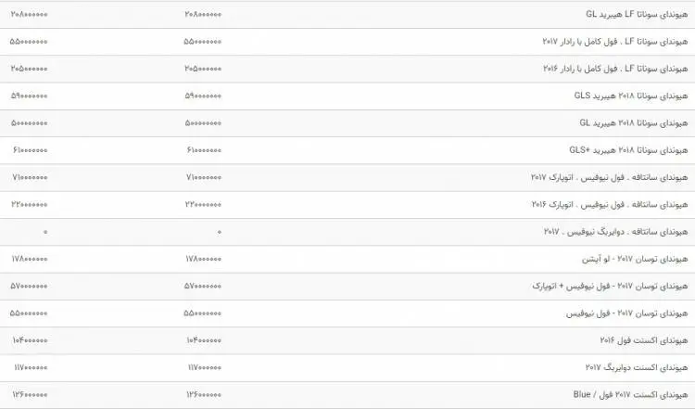Click Sonata LF full with radar 2016 name
695x409 pixels.
(x=615, y=69)
